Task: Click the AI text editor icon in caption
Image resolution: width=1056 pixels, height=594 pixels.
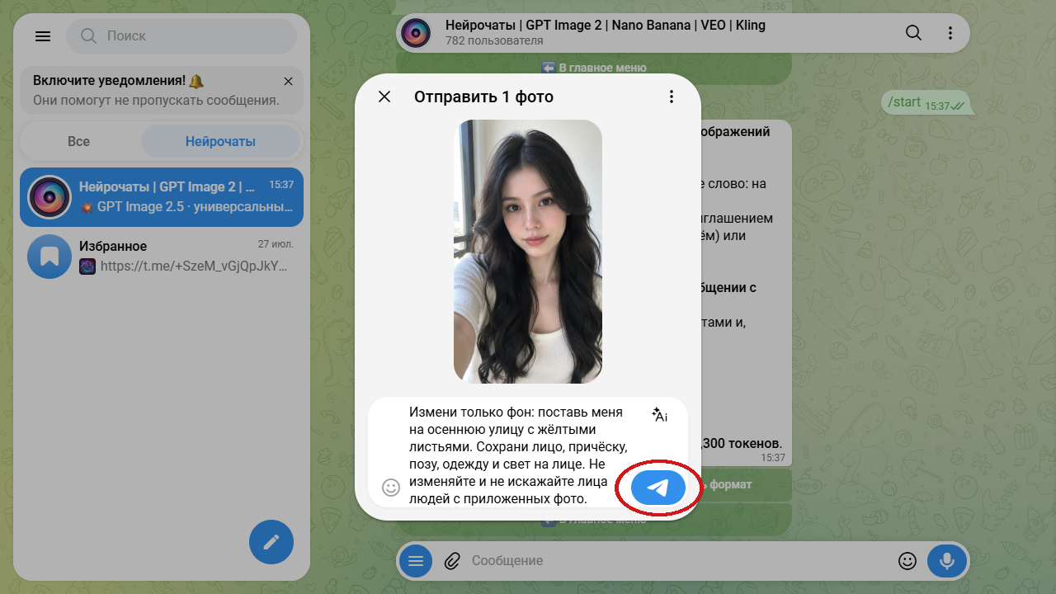Action: (659, 414)
